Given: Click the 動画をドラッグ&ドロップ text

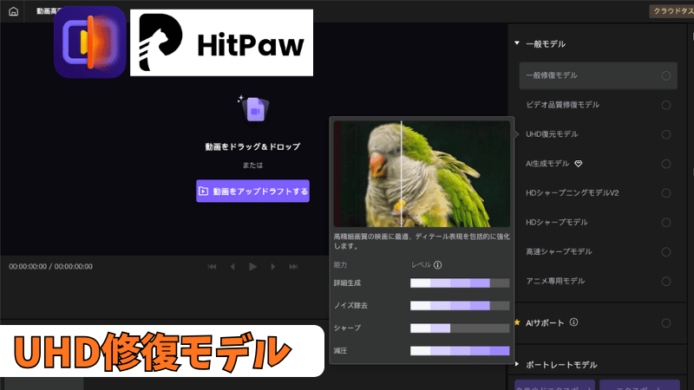Looking at the screenshot, I should 252,146.
